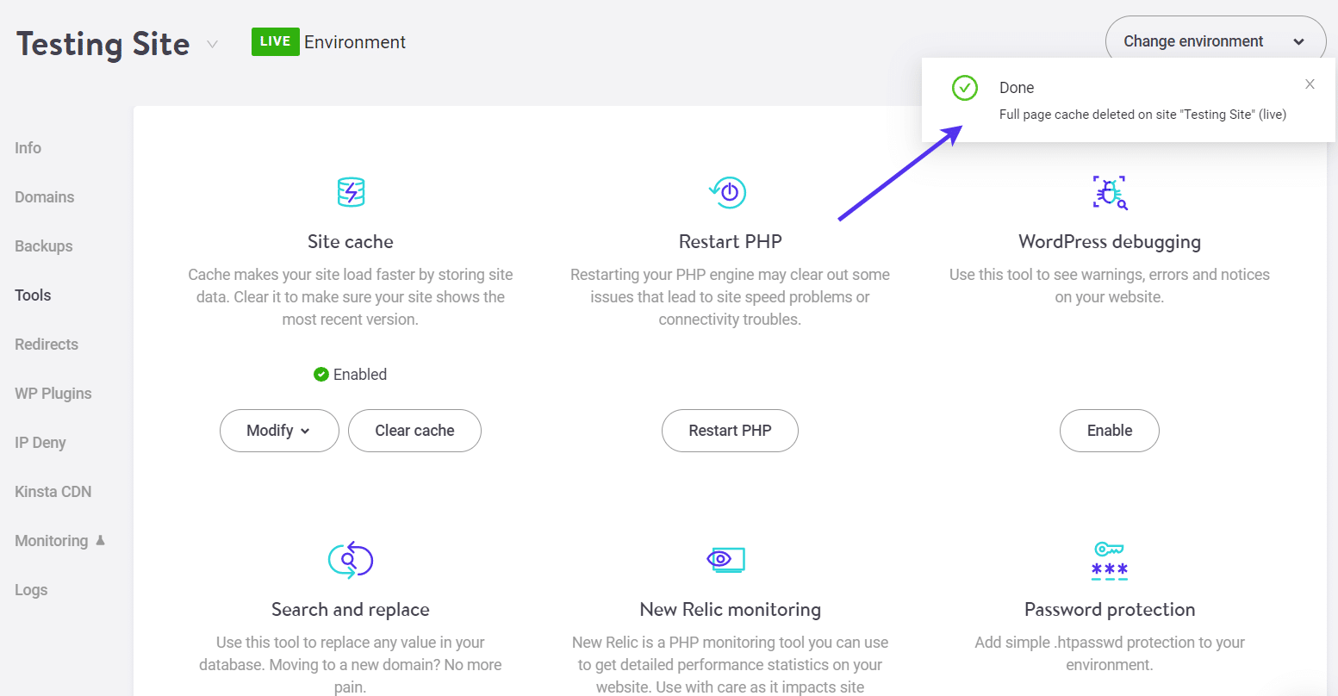This screenshot has height=696, width=1338.
Task: Open the Tools section in the sidebar
Action: click(x=32, y=295)
